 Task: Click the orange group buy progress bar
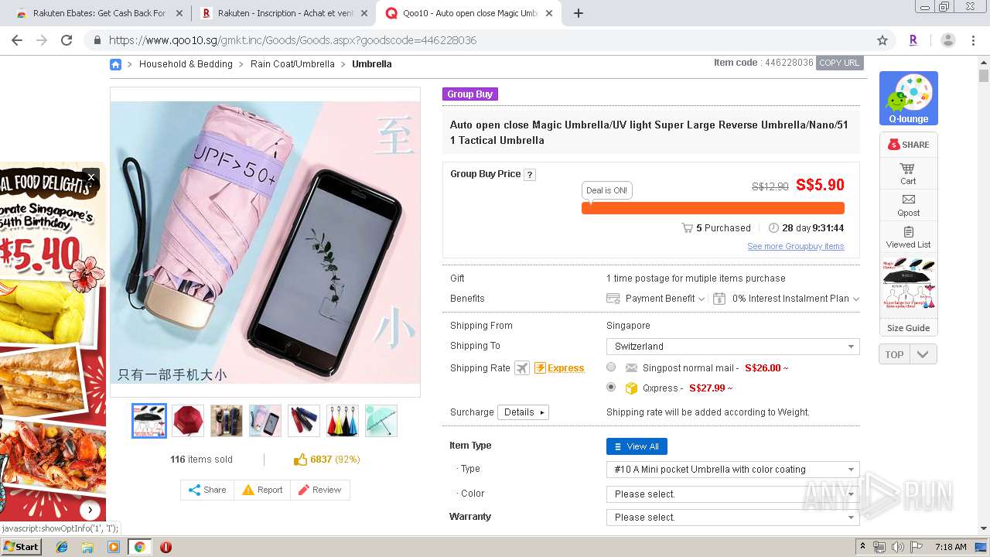[x=712, y=208]
